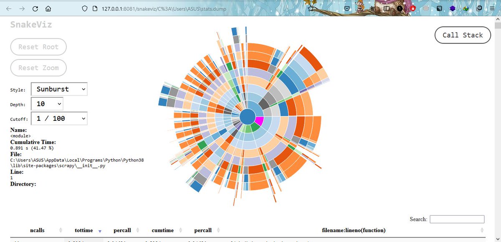The image size is (501, 242).
Task: Open the Style dropdown showing Sunburst
Action: [x=59, y=89]
